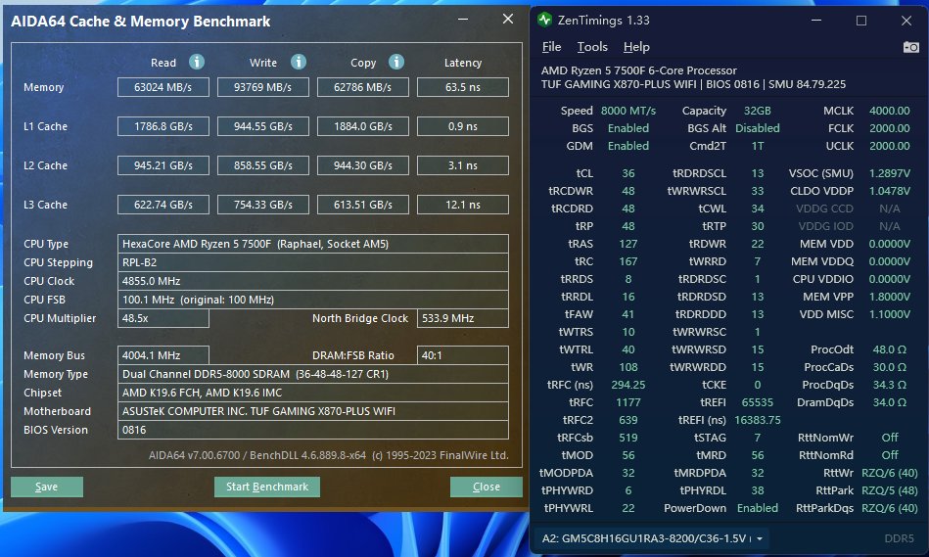Click the MEM VPP value 1.8000V
The width and height of the screenshot is (929, 557).
point(889,297)
